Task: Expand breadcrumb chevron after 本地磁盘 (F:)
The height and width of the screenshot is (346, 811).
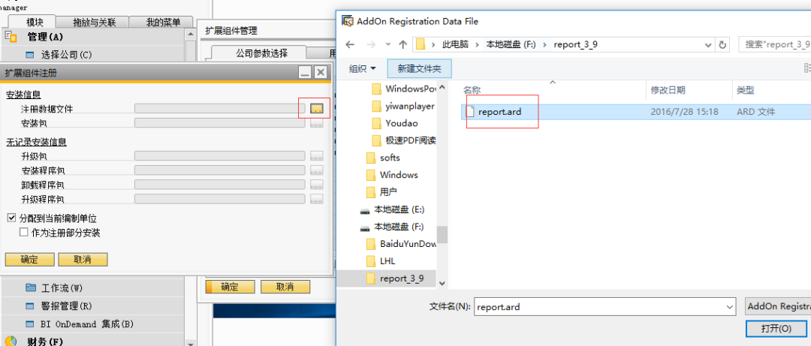Action: pos(544,44)
